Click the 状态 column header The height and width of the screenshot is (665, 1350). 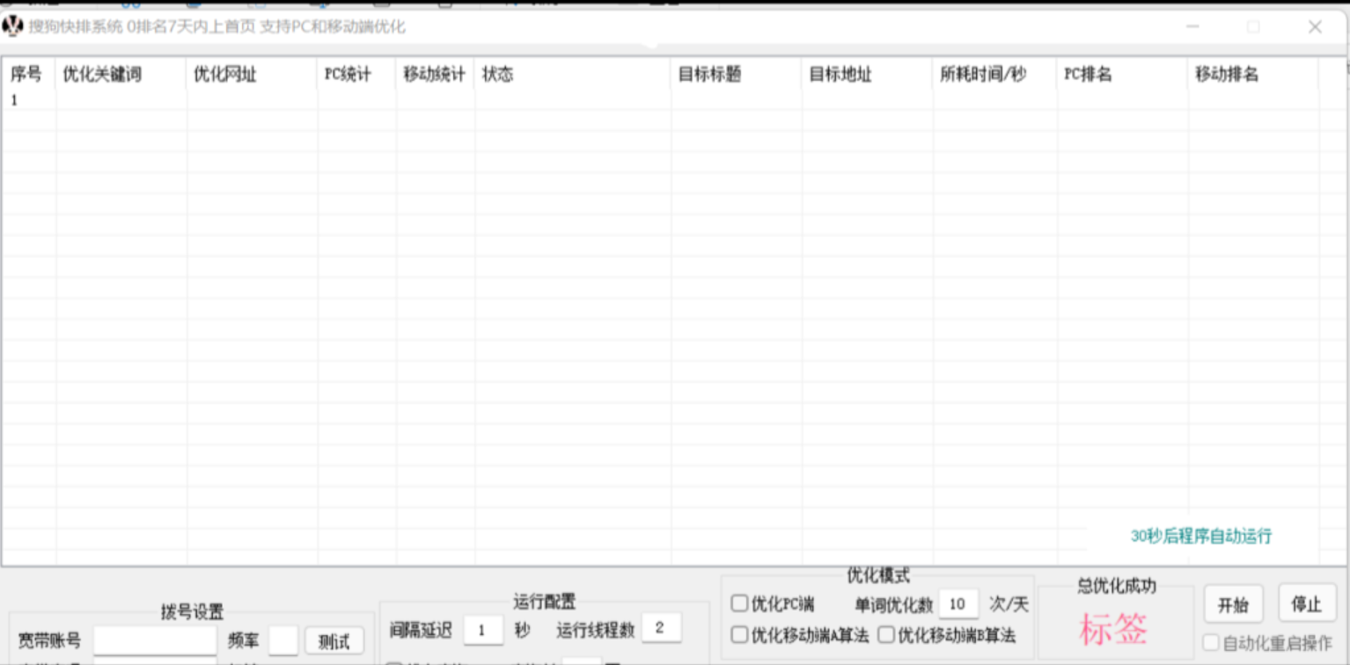[x=573, y=75]
